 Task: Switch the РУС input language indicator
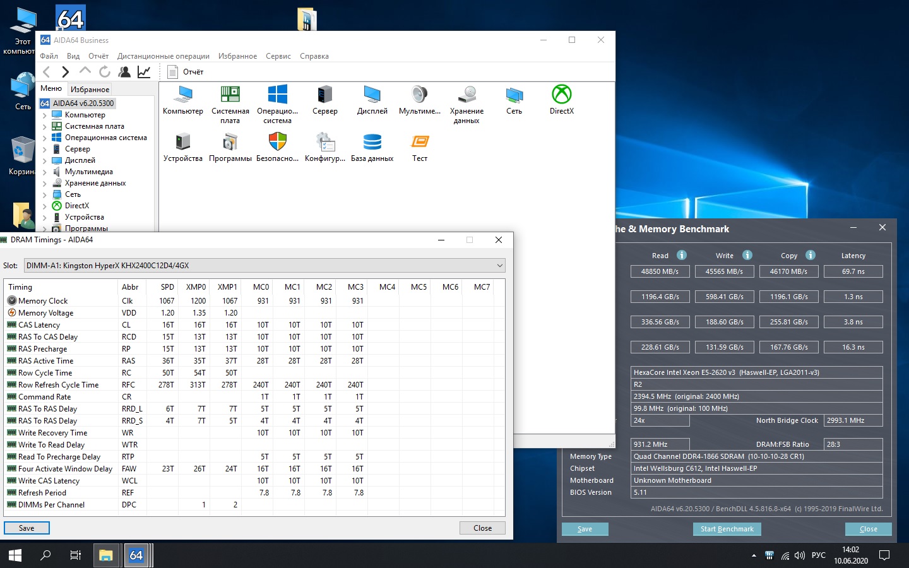818,555
